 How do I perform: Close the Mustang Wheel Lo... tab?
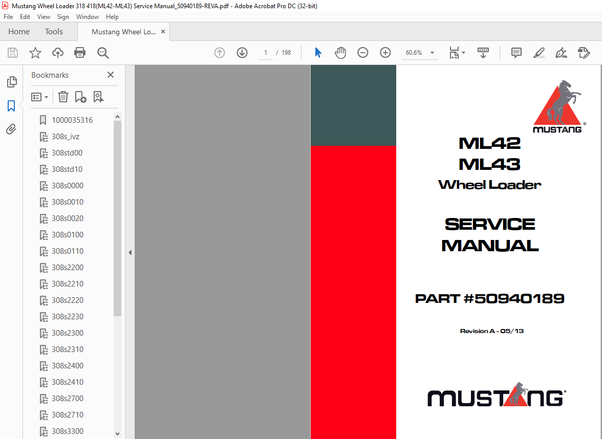pos(163,32)
